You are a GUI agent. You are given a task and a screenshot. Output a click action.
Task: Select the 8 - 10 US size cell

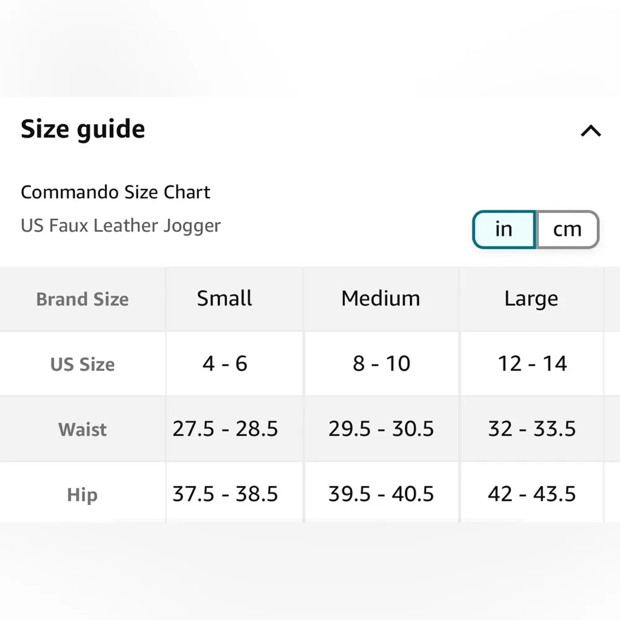click(x=381, y=363)
